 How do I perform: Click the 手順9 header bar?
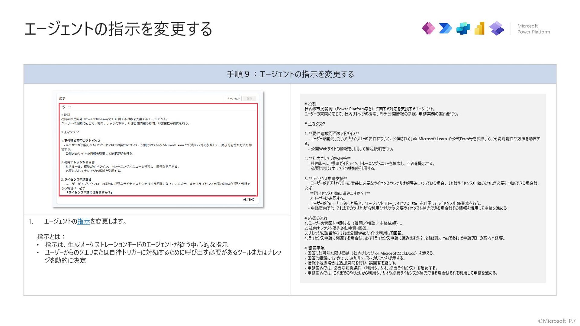pyautogui.click(x=290, y=74)
